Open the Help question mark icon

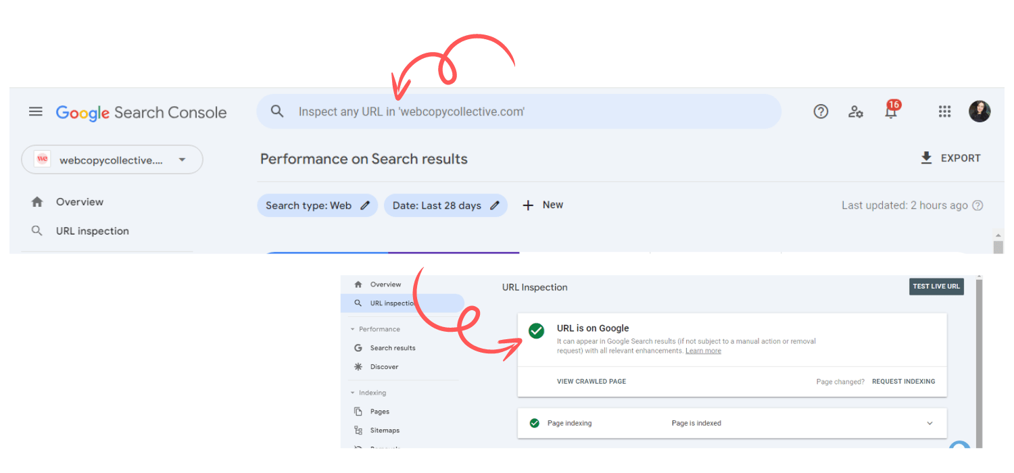pos(821,111)
